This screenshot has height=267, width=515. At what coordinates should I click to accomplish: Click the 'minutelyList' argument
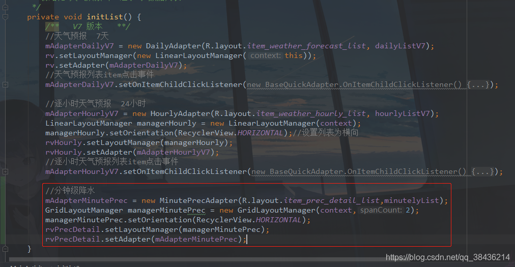pos(412,200)
